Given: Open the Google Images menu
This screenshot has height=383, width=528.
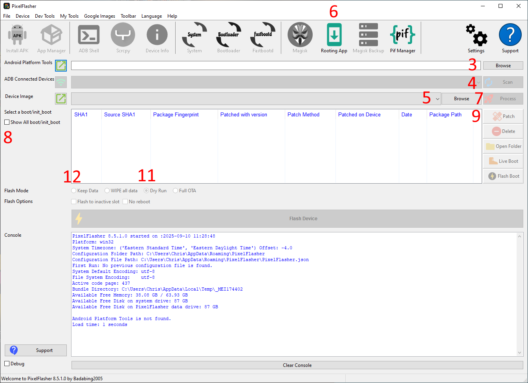Looking at the screenshot, I should click(x=99, y=16).
